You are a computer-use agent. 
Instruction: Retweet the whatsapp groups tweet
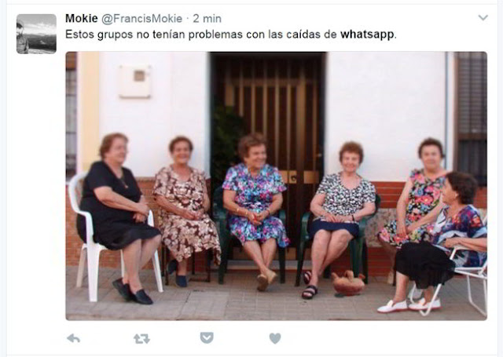(x=141, y=338)
